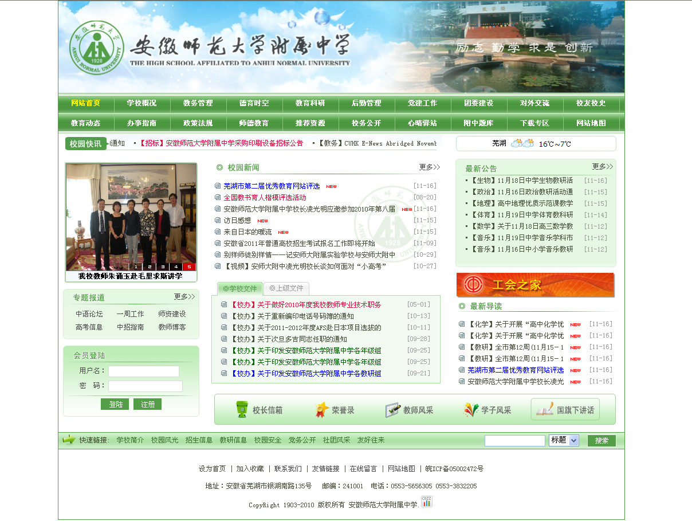Screen dimensions: 692x521
Task: Click the 用户名 input field
Action: point(144,371)
